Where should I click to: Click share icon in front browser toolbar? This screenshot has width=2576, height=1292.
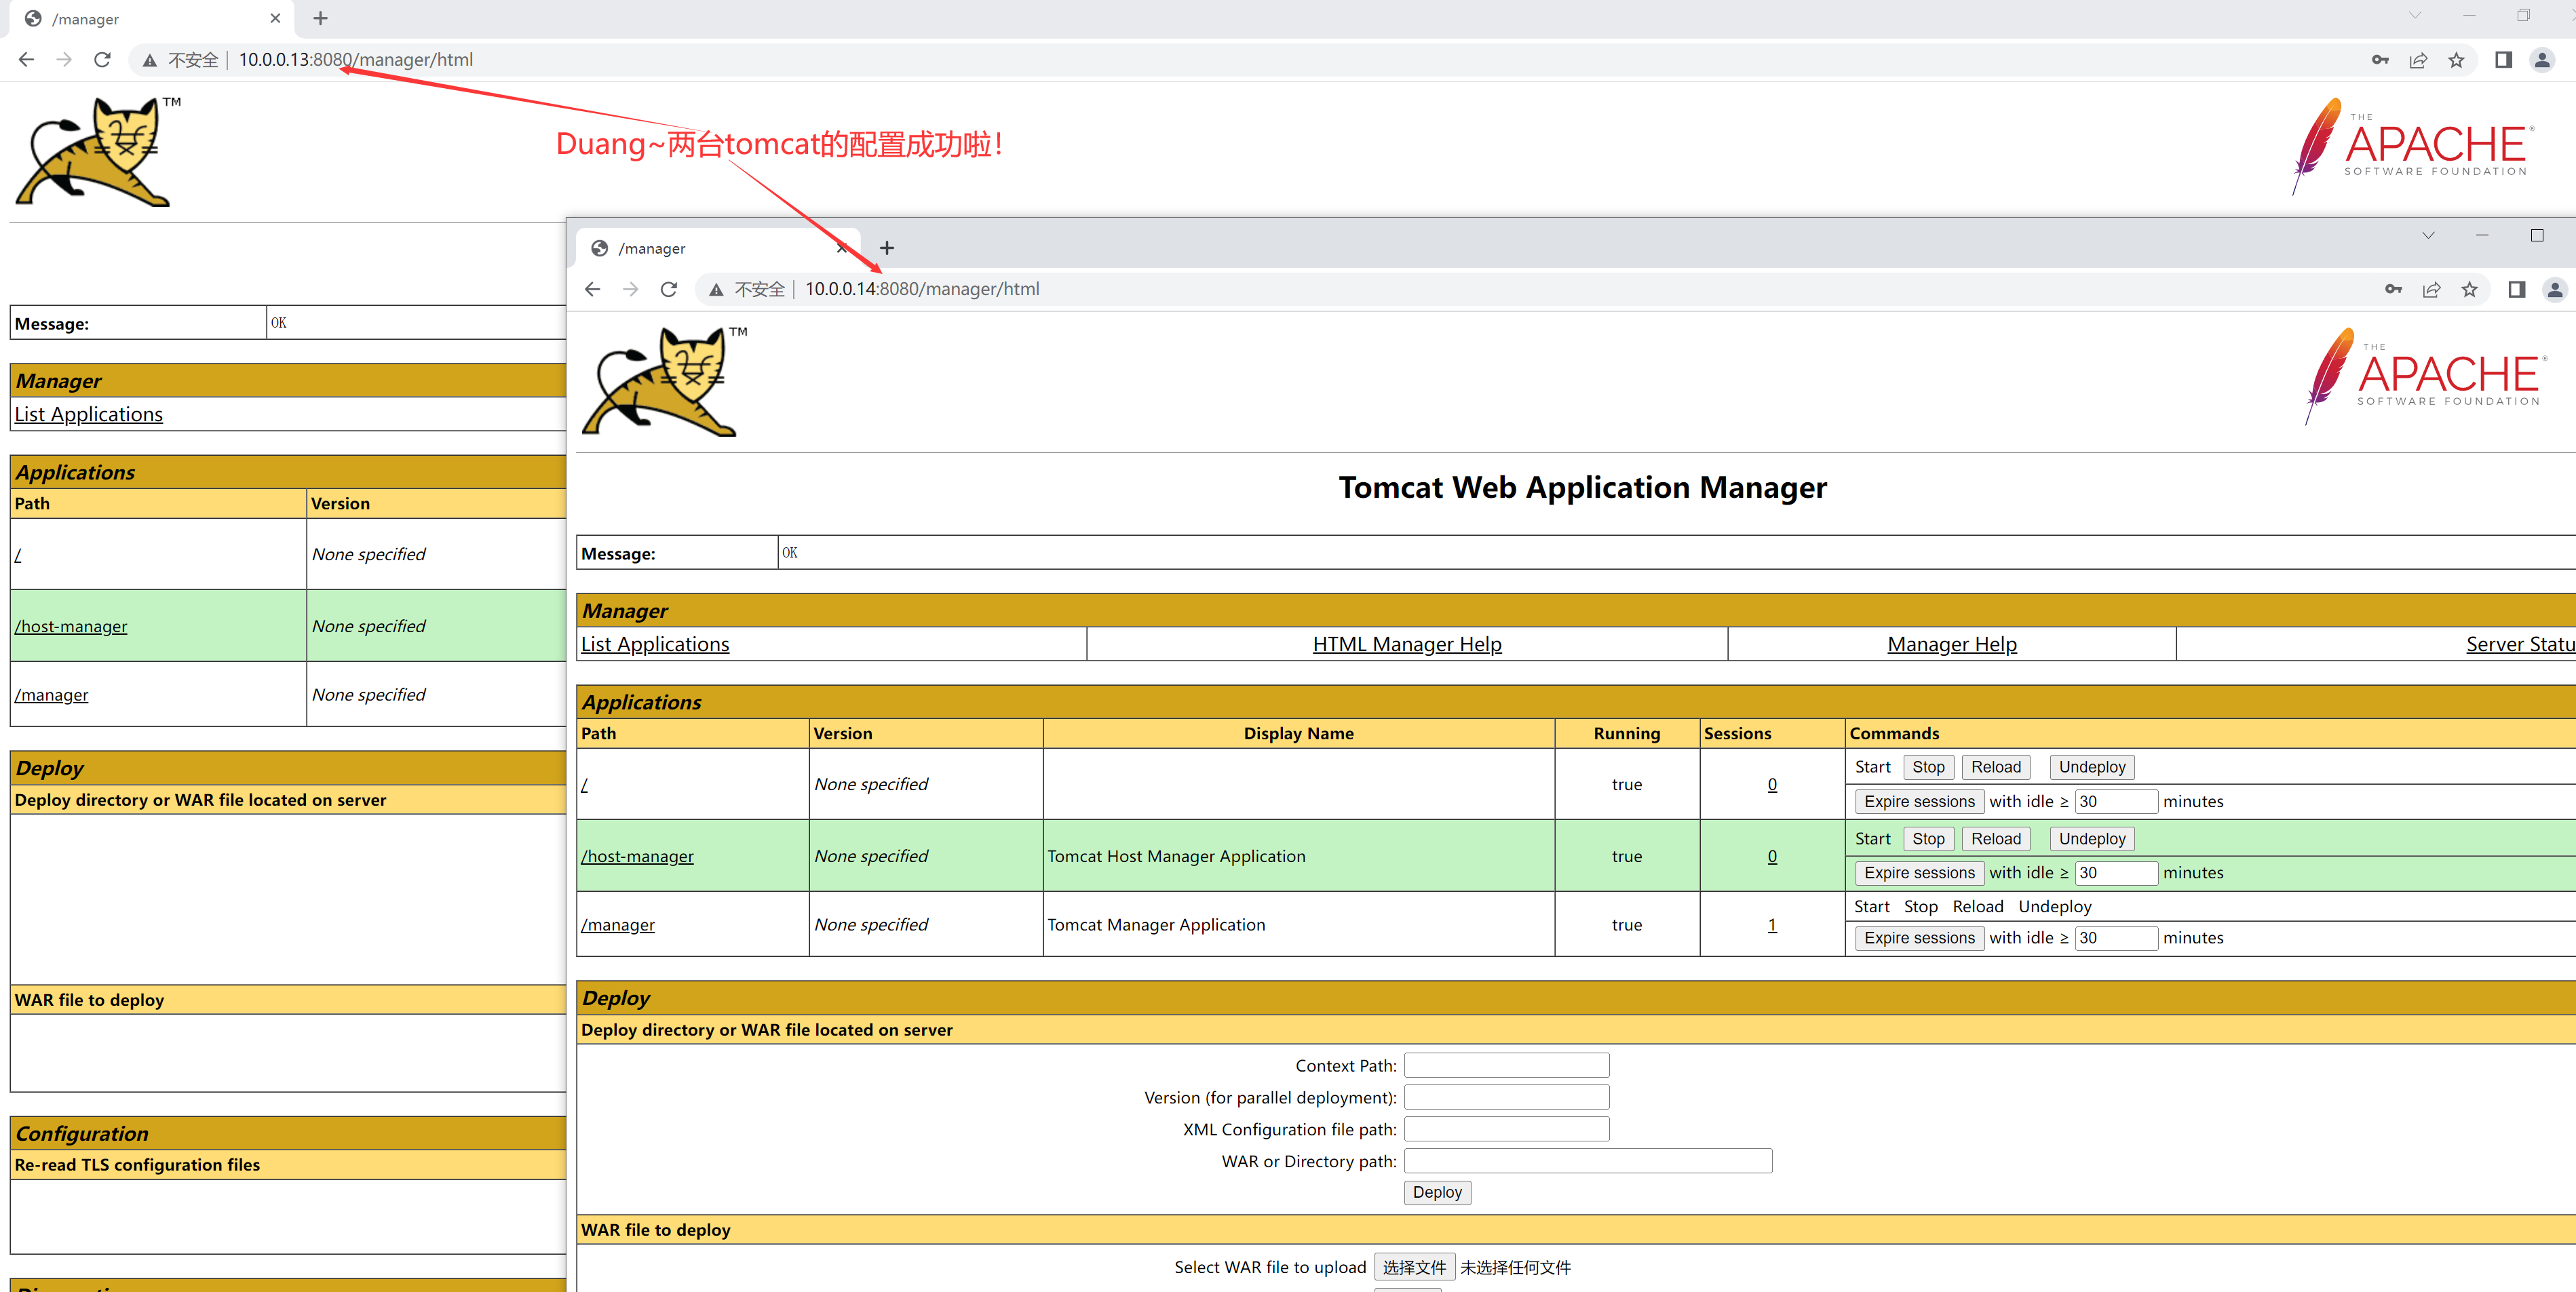point(2431,289)
